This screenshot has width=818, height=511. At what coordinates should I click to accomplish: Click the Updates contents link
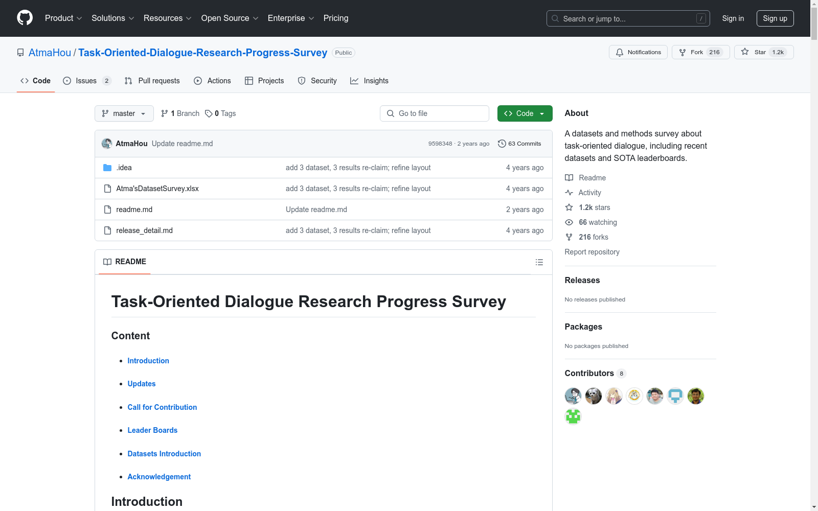coord(142,384)
